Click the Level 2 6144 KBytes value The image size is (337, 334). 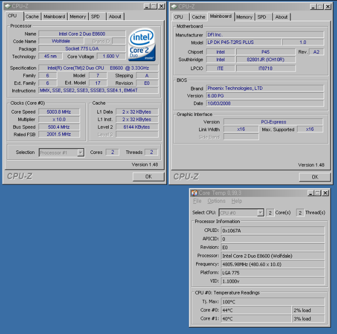137,127
